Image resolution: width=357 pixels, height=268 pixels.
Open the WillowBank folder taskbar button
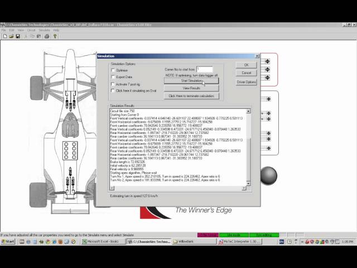194,242
